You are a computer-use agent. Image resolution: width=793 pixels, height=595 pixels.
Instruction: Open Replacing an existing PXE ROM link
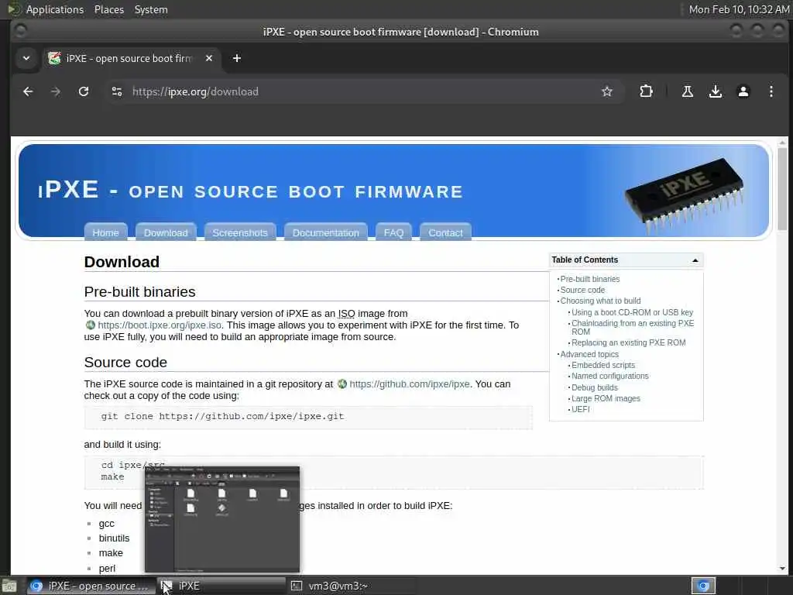click(x=629, y=342)
